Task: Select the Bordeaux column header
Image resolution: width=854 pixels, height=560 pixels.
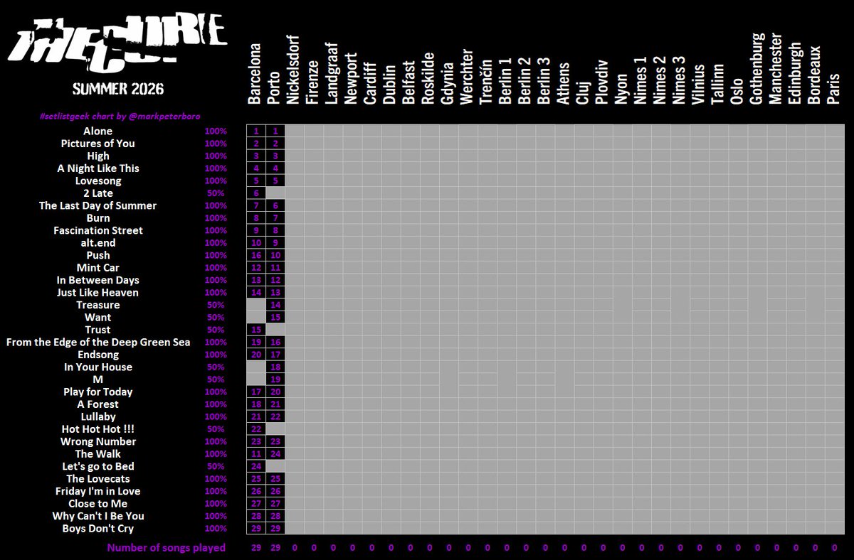Action: [813, 75]
